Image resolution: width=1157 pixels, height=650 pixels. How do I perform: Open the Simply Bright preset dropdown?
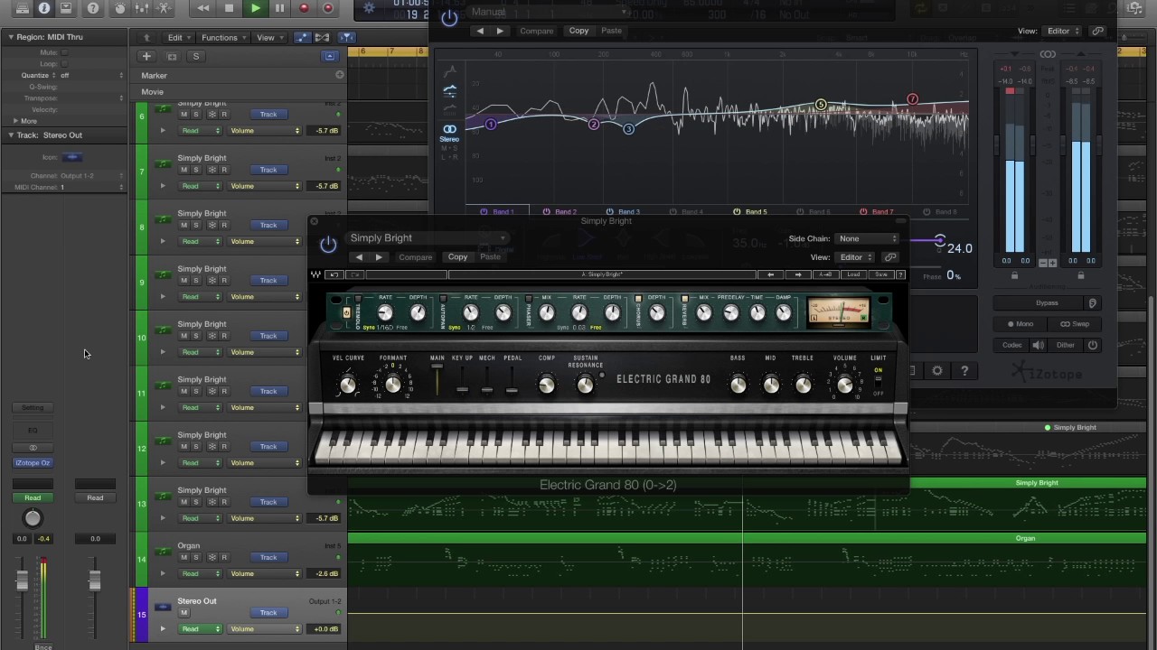[428, 238]
